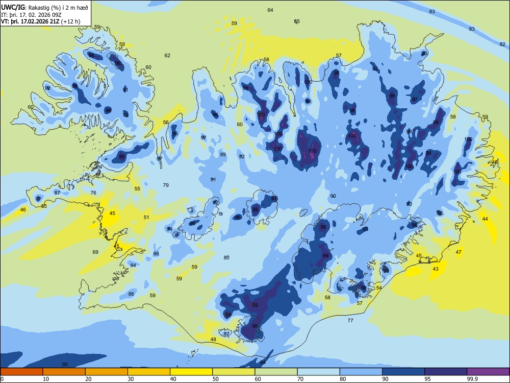Click the legend scale label '30'
Image resolution: width=510 pixels, height=383 pixels.
(131, 379)
